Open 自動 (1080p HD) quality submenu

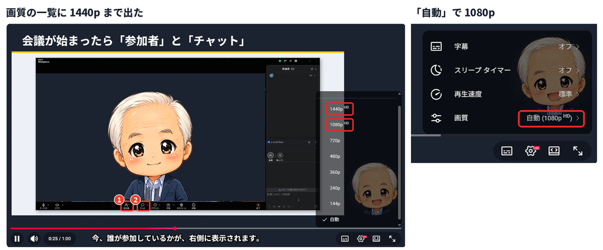tap(552, 118)
